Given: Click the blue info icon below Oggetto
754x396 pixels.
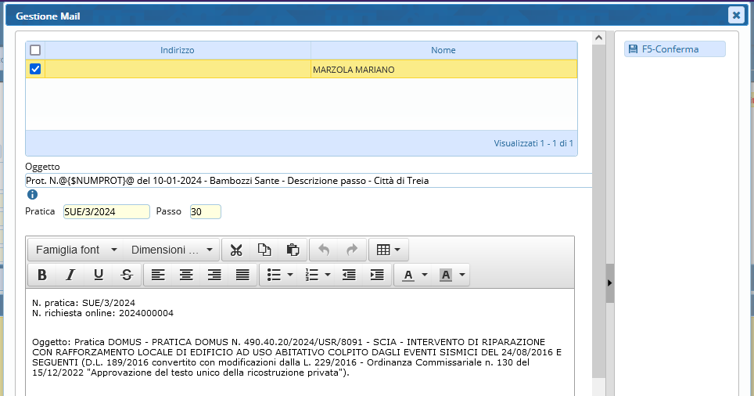Looking at the screenshot, I should pyautogui.click(x=32, y=195).
